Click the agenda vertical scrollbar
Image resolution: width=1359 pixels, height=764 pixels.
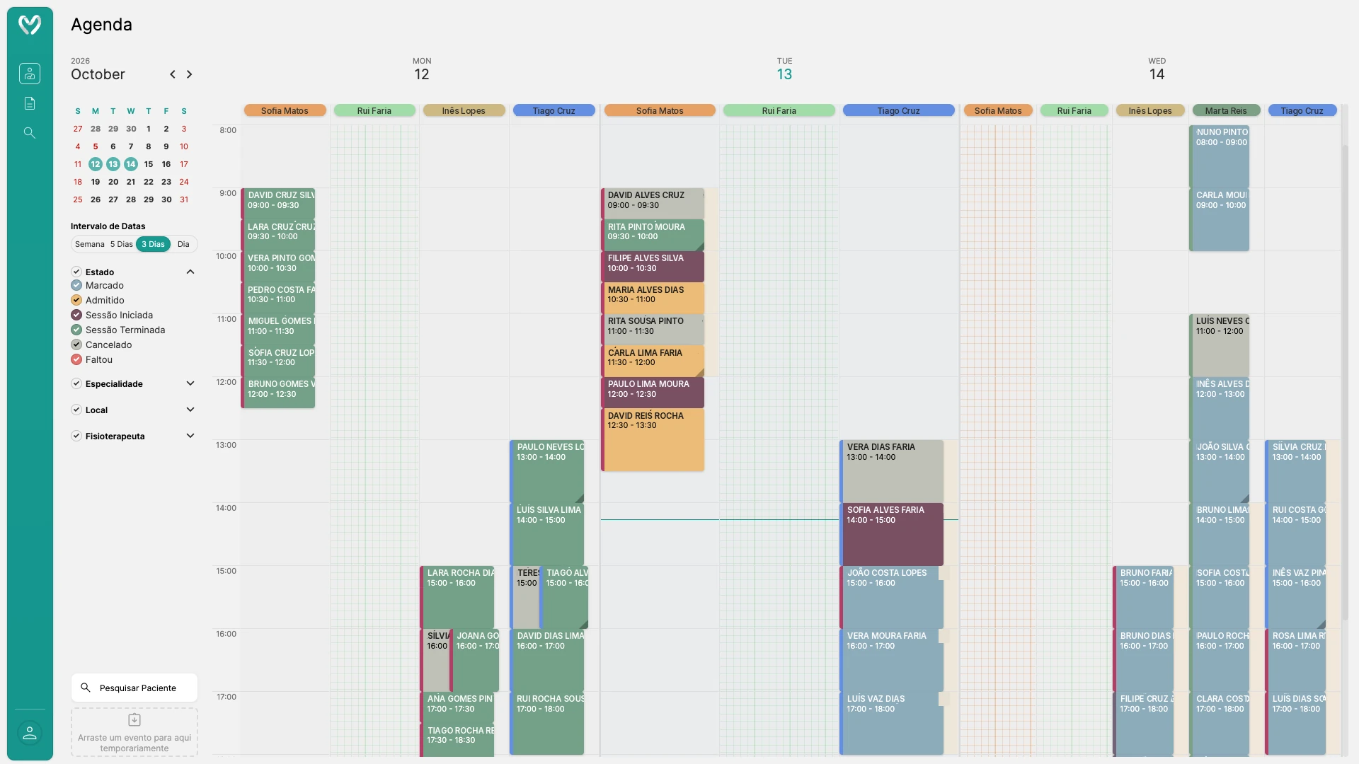[1345, 382]
